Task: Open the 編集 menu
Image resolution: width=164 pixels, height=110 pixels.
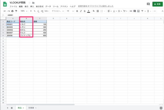Action: point(21,7)
